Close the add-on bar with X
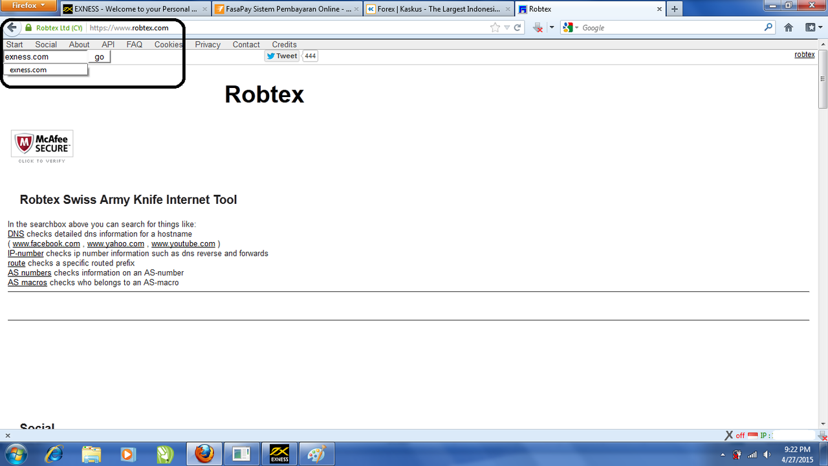 tap(8, 436)
